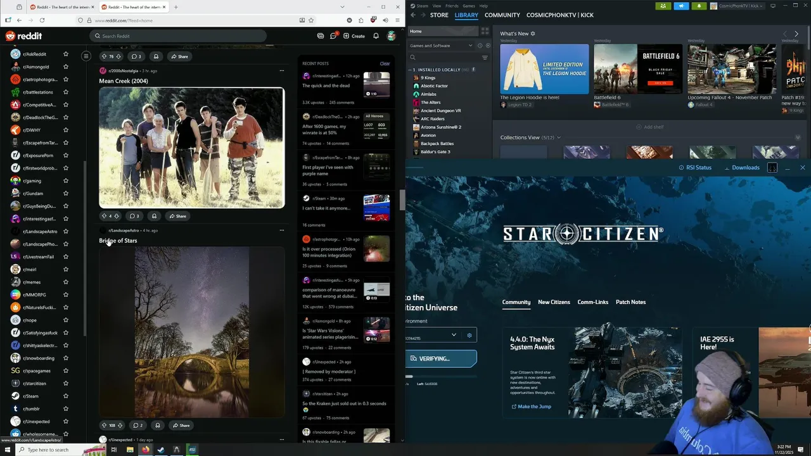Favorite r/gaming with star
811x456 pixels.
(66, 180)
